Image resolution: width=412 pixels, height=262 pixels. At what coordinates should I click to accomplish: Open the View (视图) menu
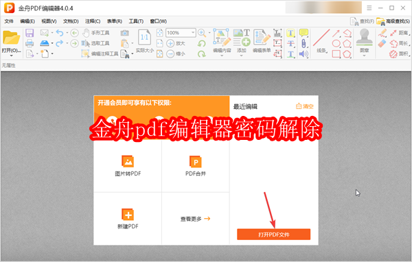pos(49,21)
